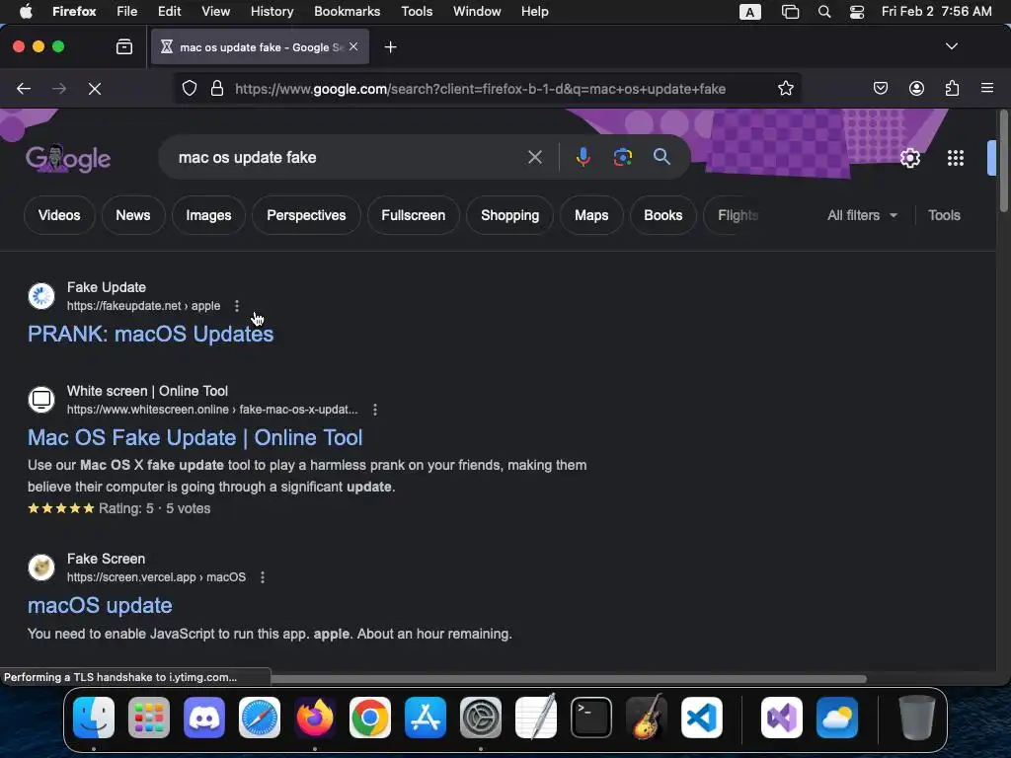The width and height of the screenshot is (1011, 758).
Task: Clear the Google search box text
Action: (534, 157)
